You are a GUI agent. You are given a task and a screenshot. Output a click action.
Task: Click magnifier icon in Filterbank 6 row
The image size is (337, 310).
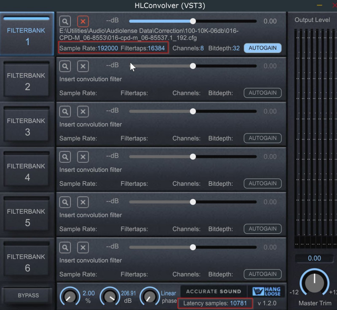tap(65, 248)
